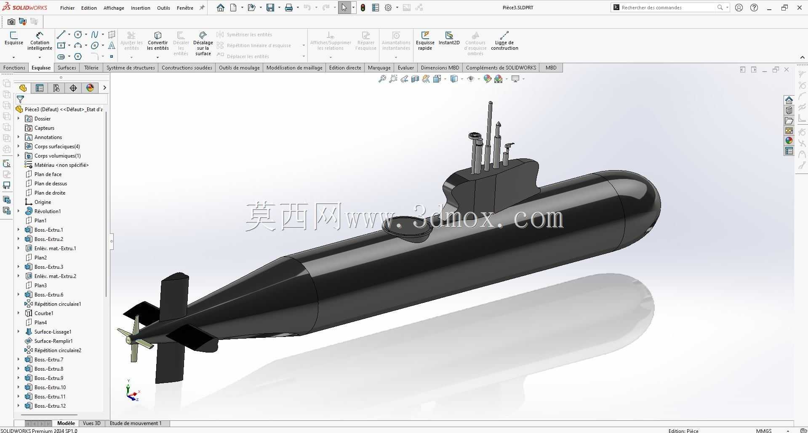The image size is (808, 433).
Task: Open the DisplayManager color sphere tab
Action: 90,88
